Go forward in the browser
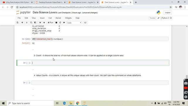188x106 pixels. point(7,7)
